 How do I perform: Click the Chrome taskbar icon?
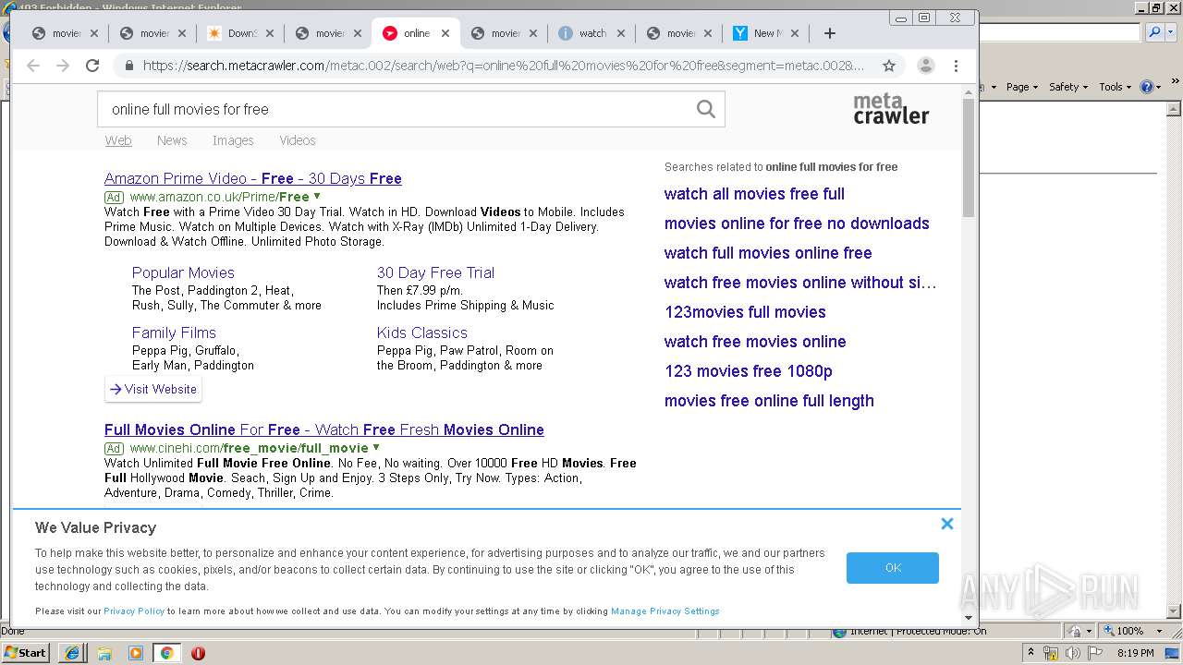(167, 653)
